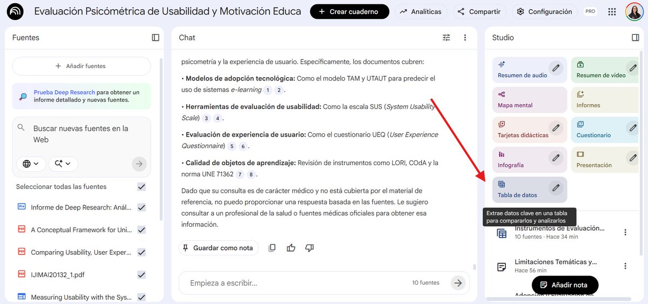Screen dimensions: 648x304
Task: Open options for Instrumentos de Evaluación note
Action: (625, 232)
